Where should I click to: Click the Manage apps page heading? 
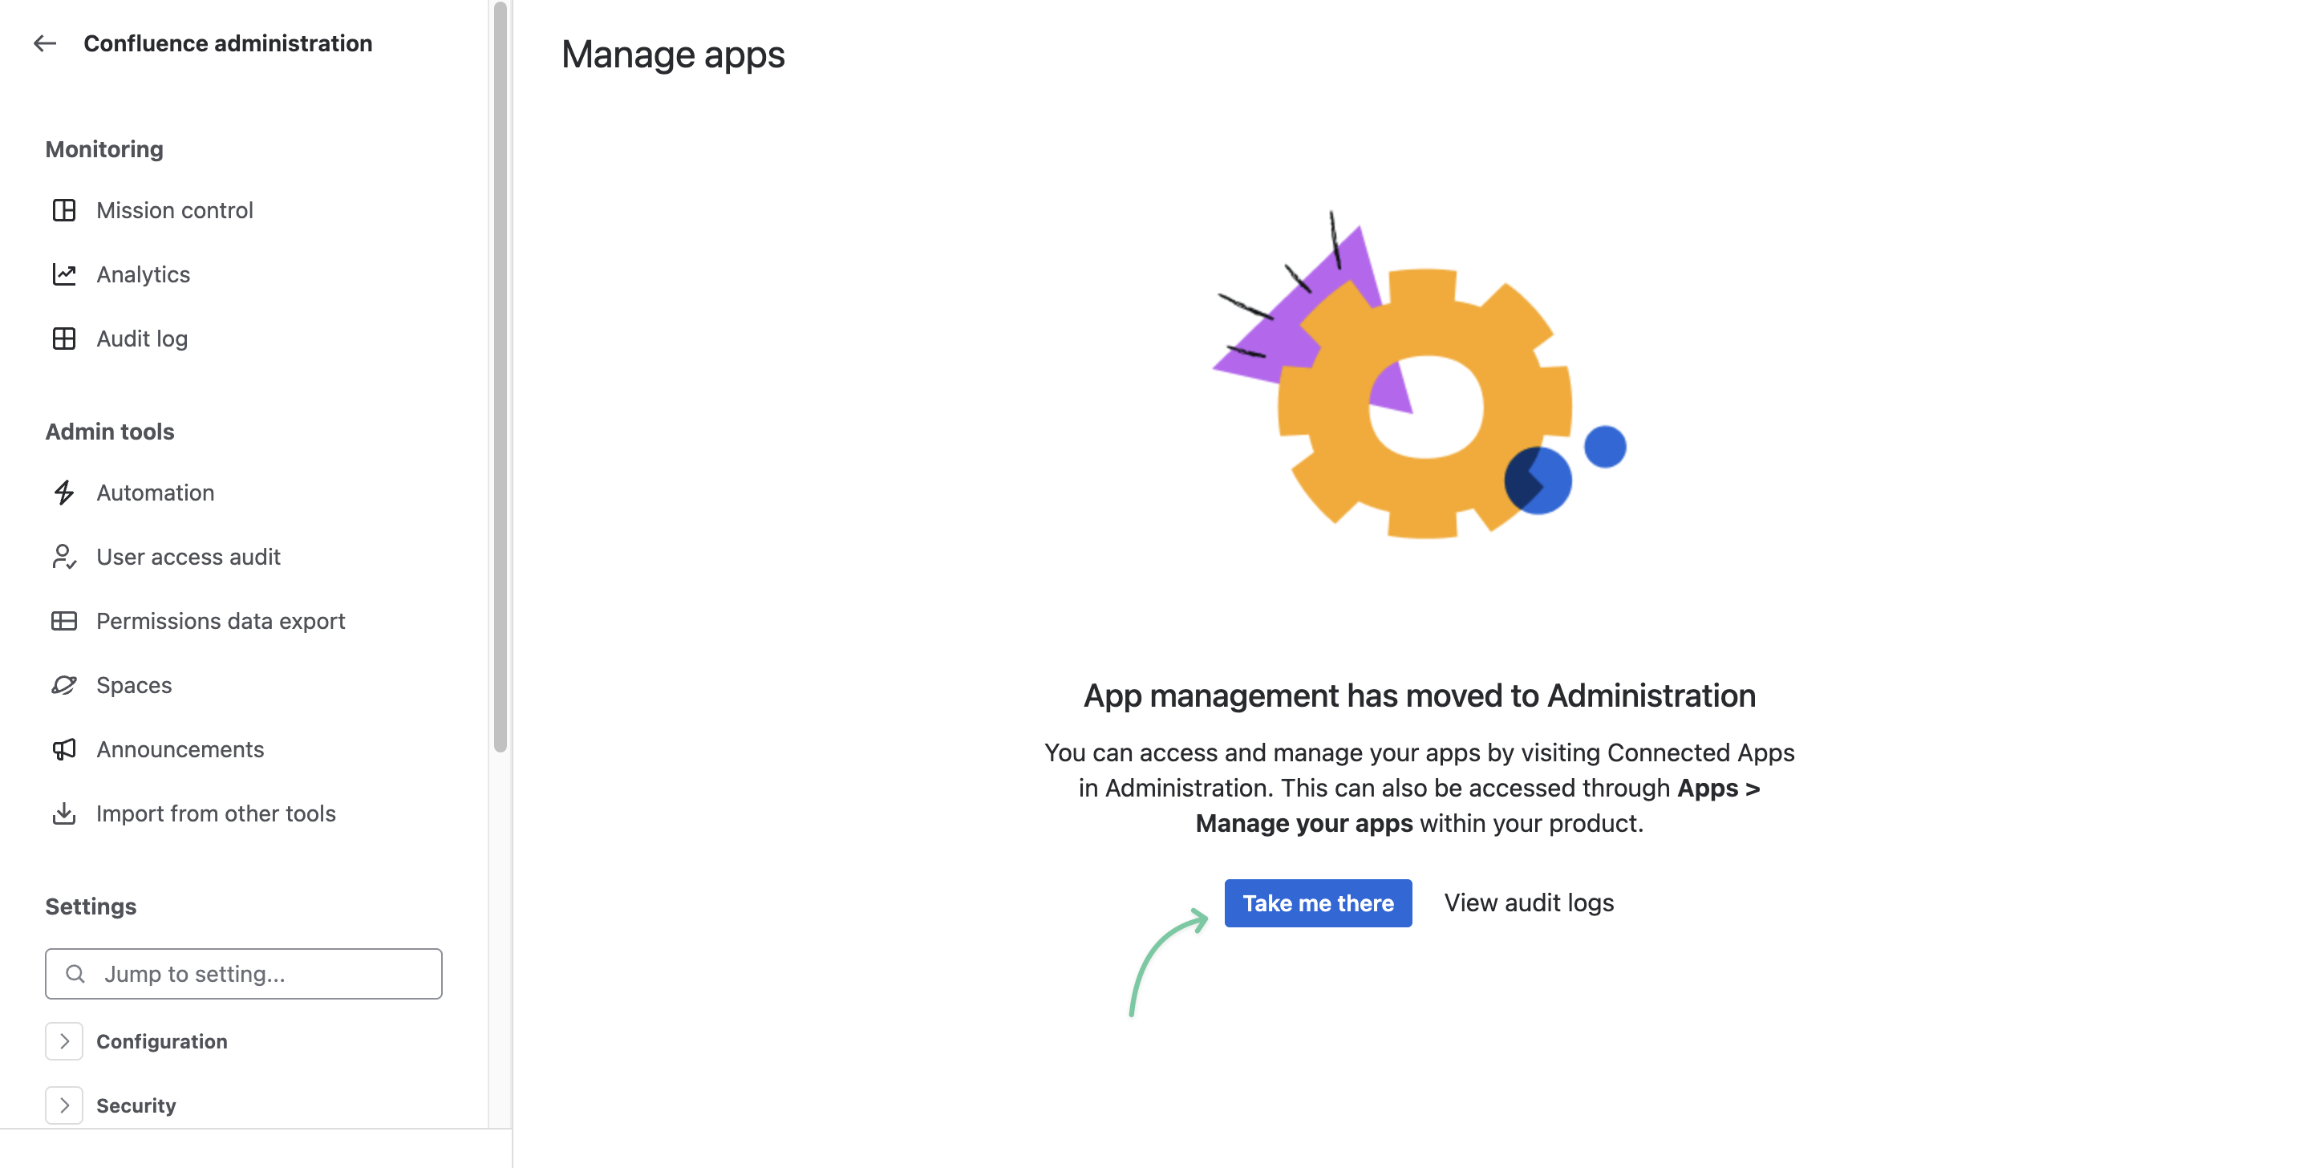coord(673,55)
